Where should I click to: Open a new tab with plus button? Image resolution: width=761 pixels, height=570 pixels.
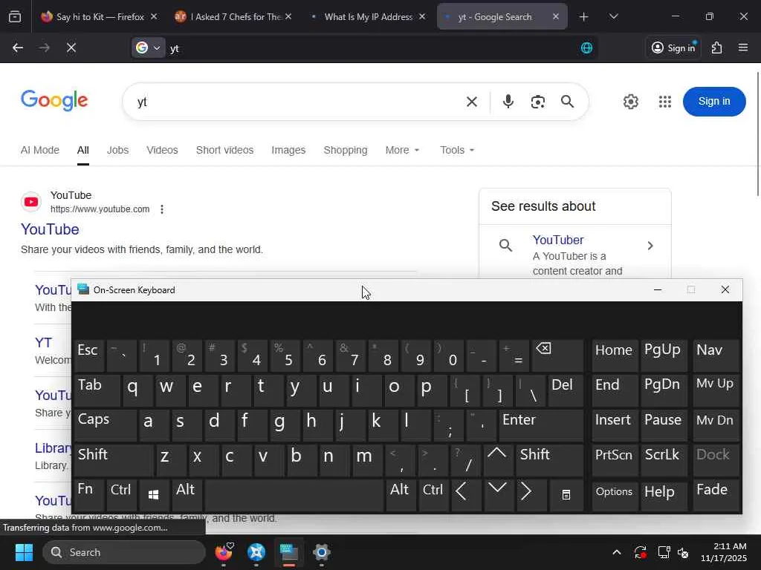pos(584,17)
